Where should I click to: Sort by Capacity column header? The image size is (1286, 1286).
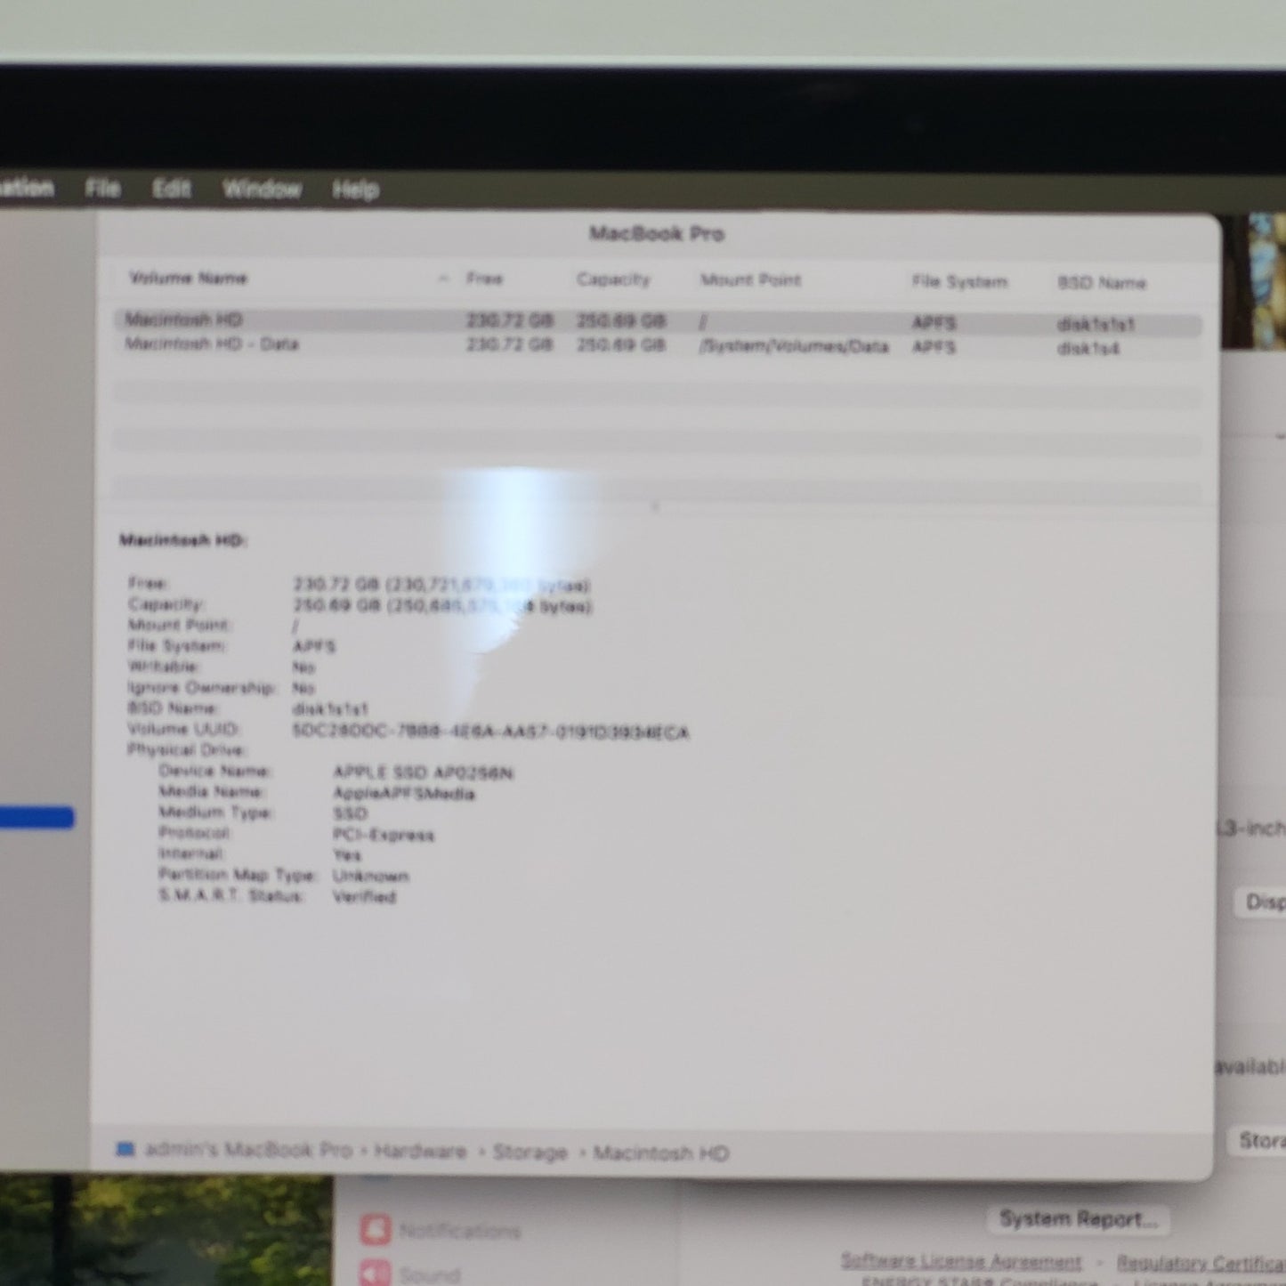click(x=613, y=279)
